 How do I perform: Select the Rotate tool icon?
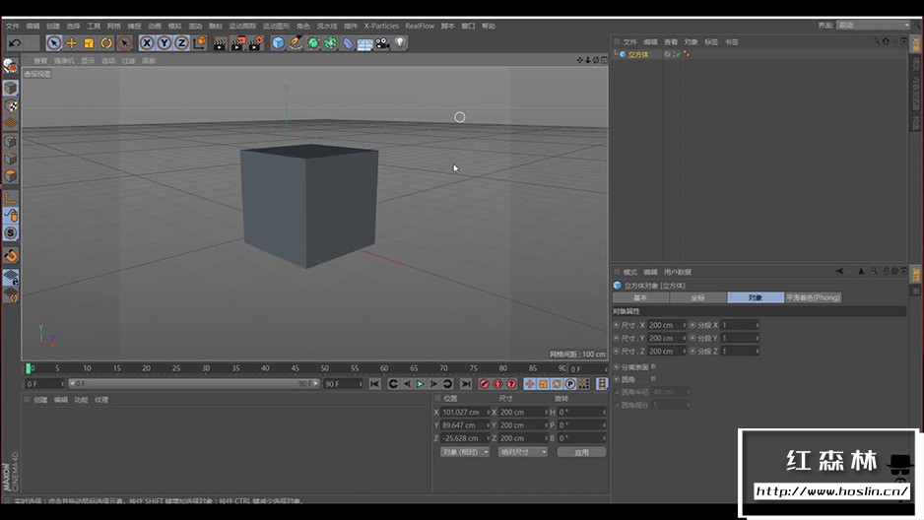pos(106,42)
